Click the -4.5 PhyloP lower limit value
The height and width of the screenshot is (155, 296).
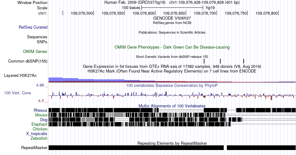pos(41,101)
